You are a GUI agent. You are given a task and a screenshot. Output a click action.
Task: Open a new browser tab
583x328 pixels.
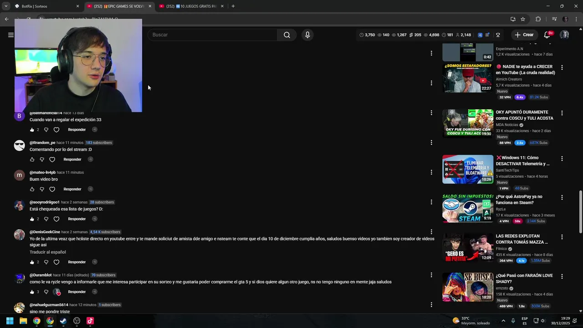[x=233, y=6]
